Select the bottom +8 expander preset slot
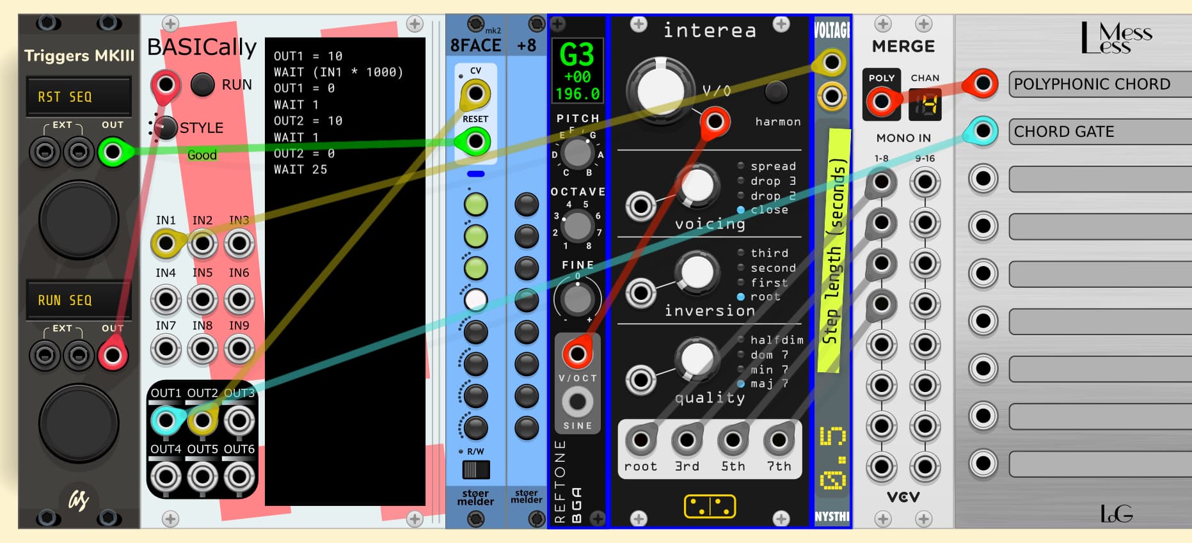Image resolution: width=1192 pixels, height=543 pixels. point(527,428)
